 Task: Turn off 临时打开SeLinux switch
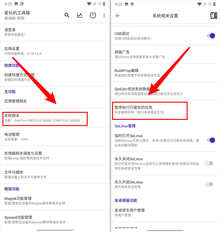[211, 140]
